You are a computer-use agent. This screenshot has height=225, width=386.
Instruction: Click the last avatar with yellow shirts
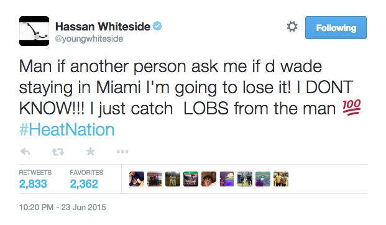tap(281, 179)
